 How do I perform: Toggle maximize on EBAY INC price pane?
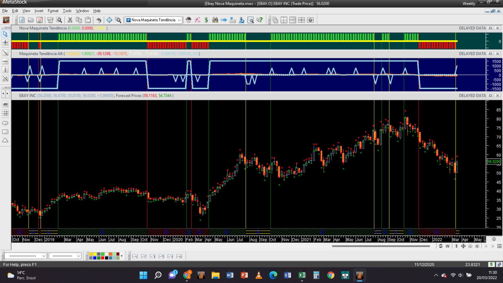pyautogui.click(x=490, y=96)
